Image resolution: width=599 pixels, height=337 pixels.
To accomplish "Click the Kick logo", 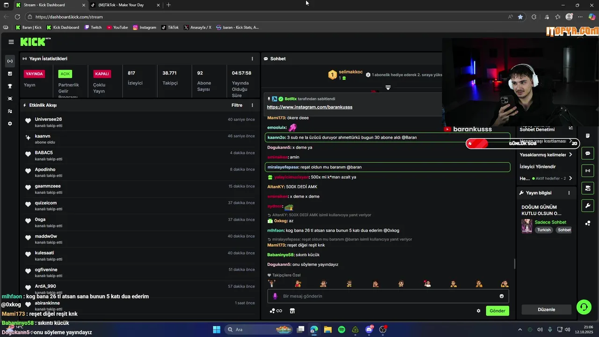I will click(35, 42).
